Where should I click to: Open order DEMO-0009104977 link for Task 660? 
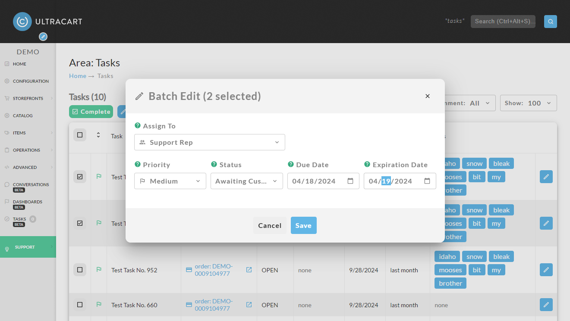[214, 305]
